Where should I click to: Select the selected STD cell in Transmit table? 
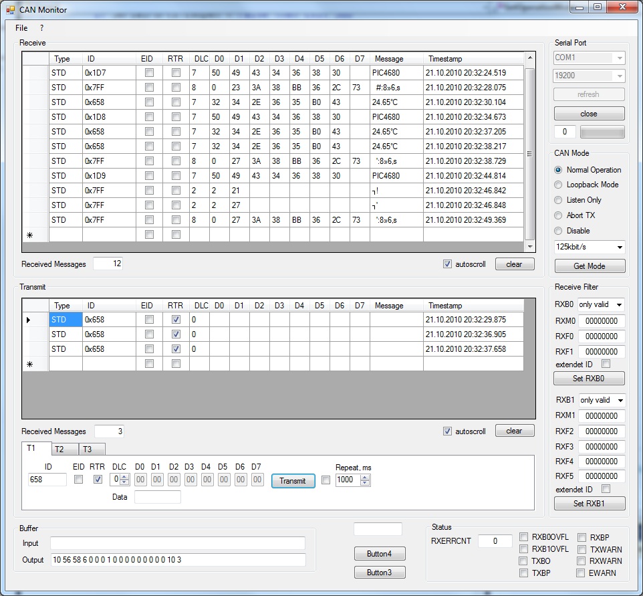click(66, 320)
